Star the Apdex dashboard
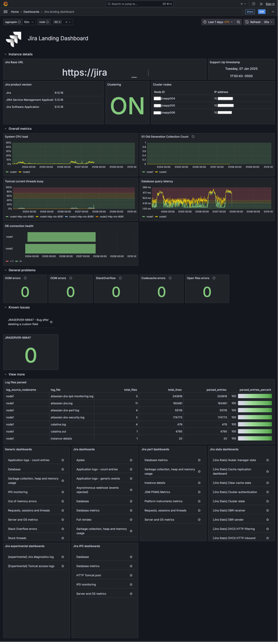The height and width of the screenshot is (642, 278). tap(131, 460)
